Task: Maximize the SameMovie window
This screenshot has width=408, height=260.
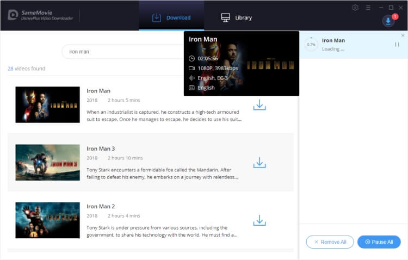Action: pos(391,8)
